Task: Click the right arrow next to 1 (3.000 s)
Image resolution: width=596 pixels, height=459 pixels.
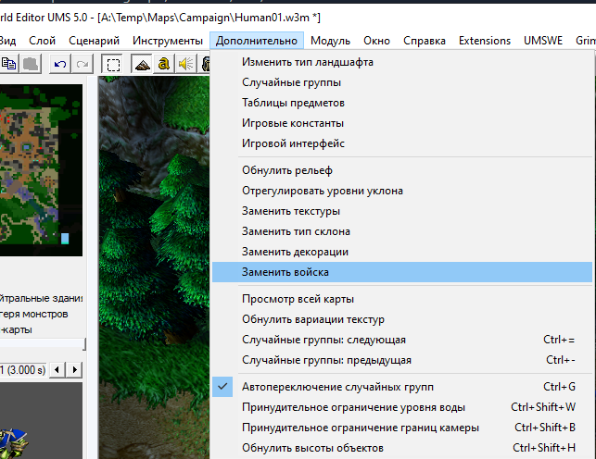Action: coord(74,369)
